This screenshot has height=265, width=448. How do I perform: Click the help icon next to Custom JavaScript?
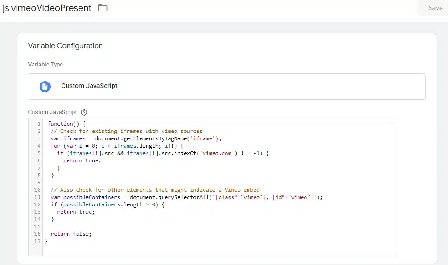(x=84, y=112)
